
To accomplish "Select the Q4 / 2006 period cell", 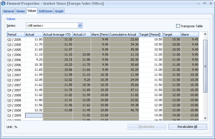I will pyautogui.click(x=16, y=70).
